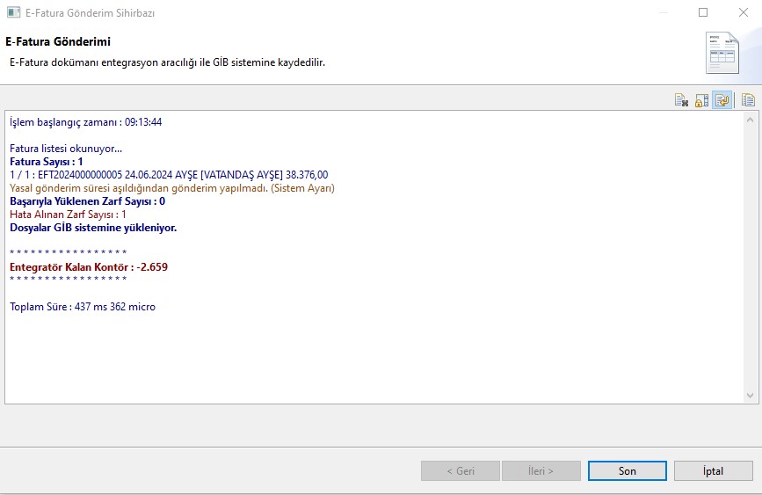Click the '< Geri' back button

[460, 471]
